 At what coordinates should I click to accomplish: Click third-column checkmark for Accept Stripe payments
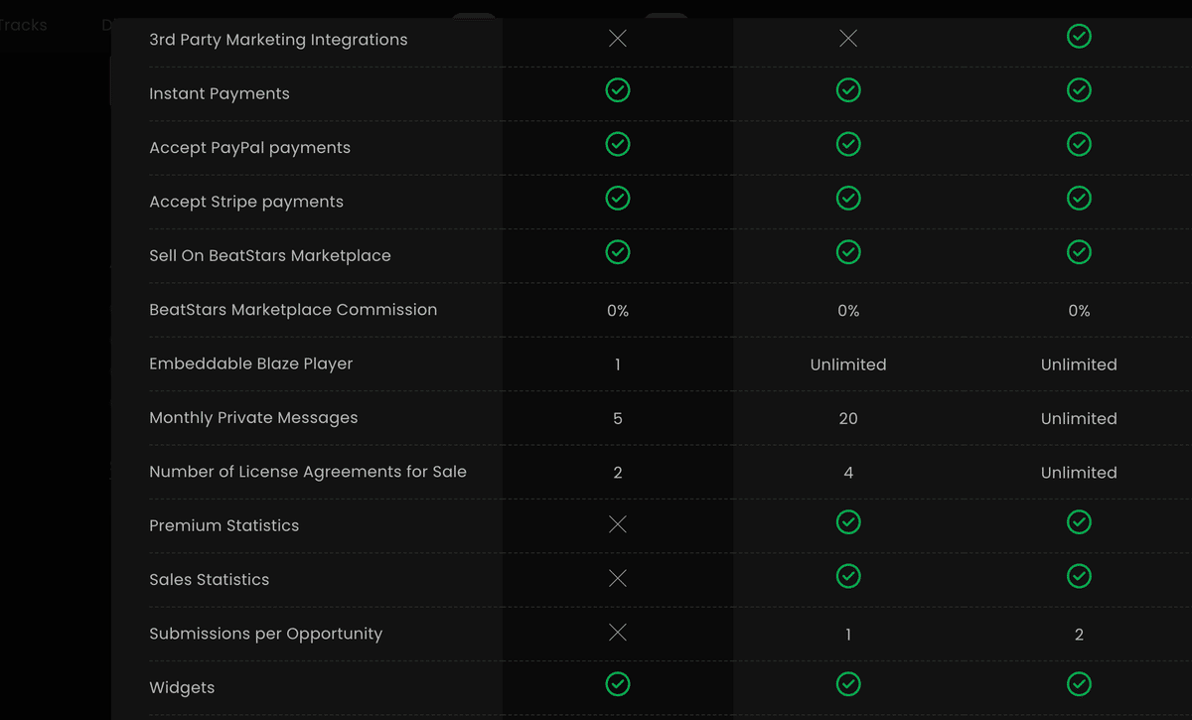(x=1079, y=199)
